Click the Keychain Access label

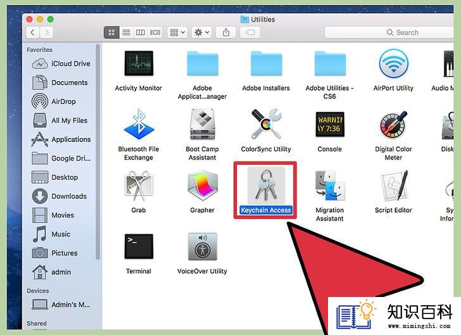(x=266, y=210)
